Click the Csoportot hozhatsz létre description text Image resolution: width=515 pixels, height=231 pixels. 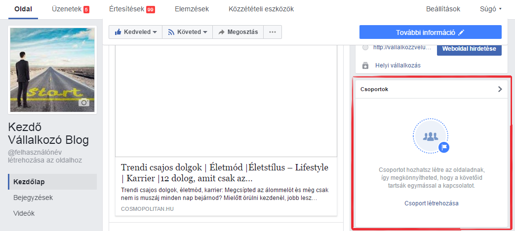(x=432, y=178)
